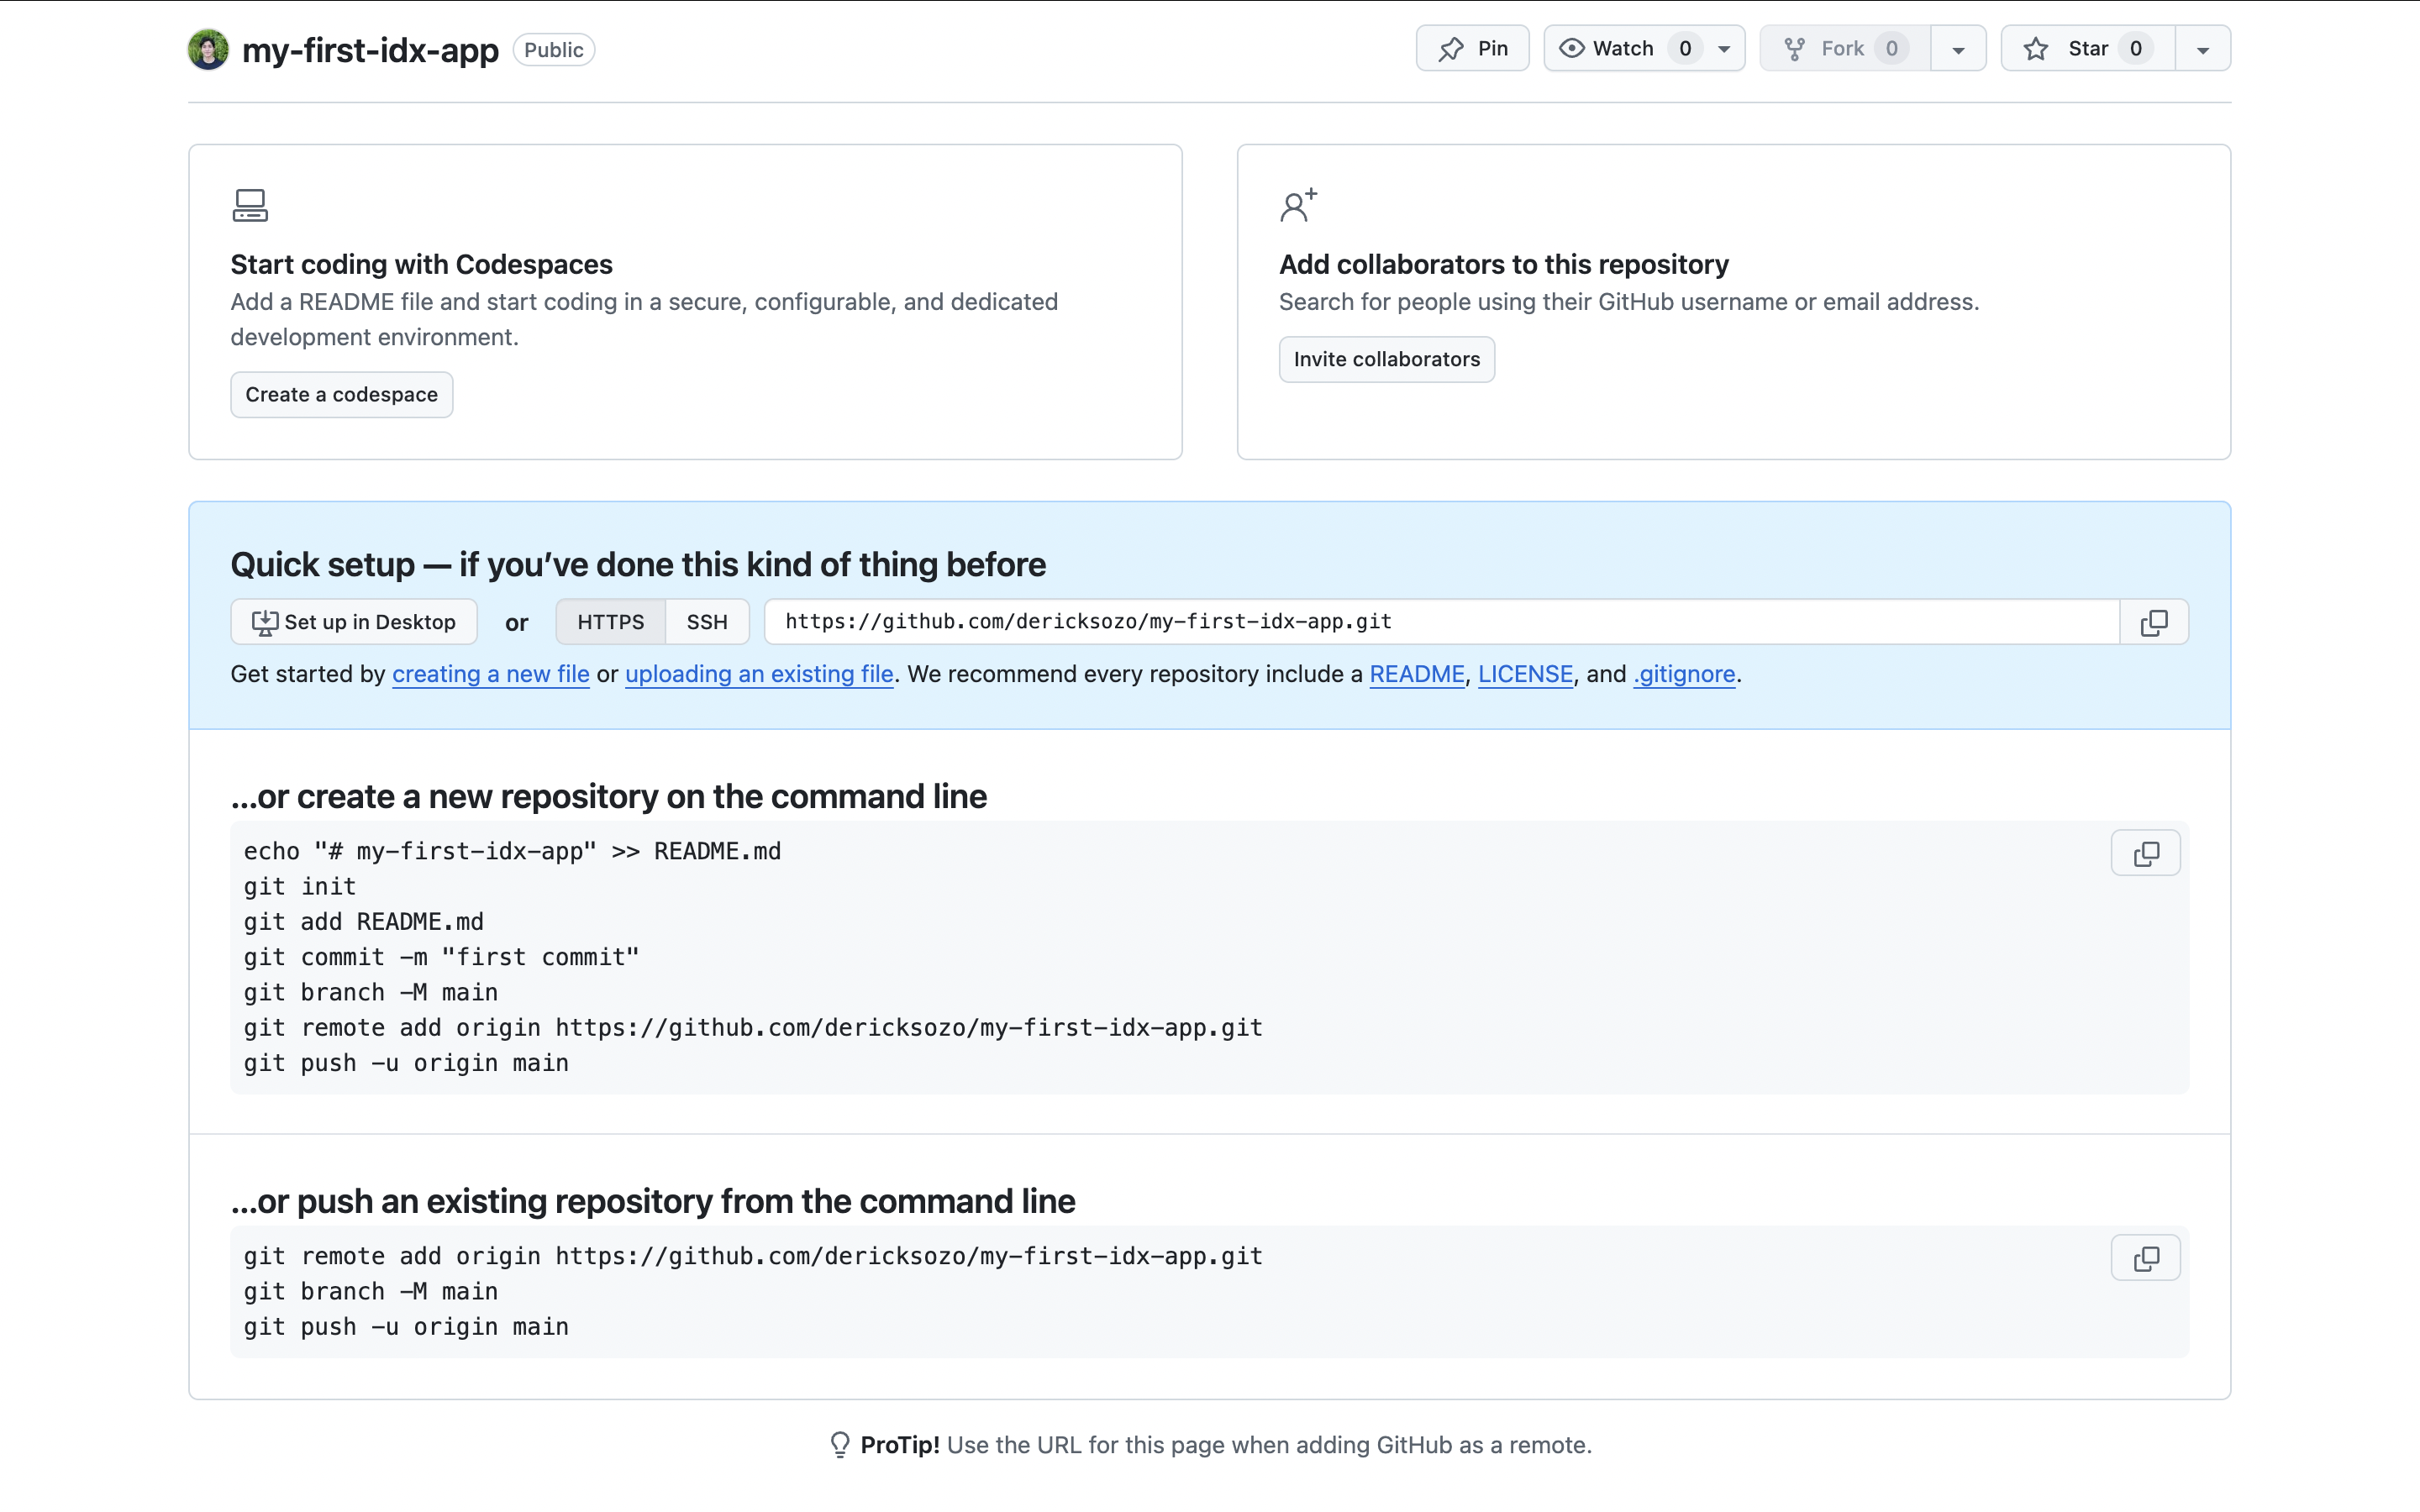
Task: Fork the repository
Action: (x=1844, y=48)
